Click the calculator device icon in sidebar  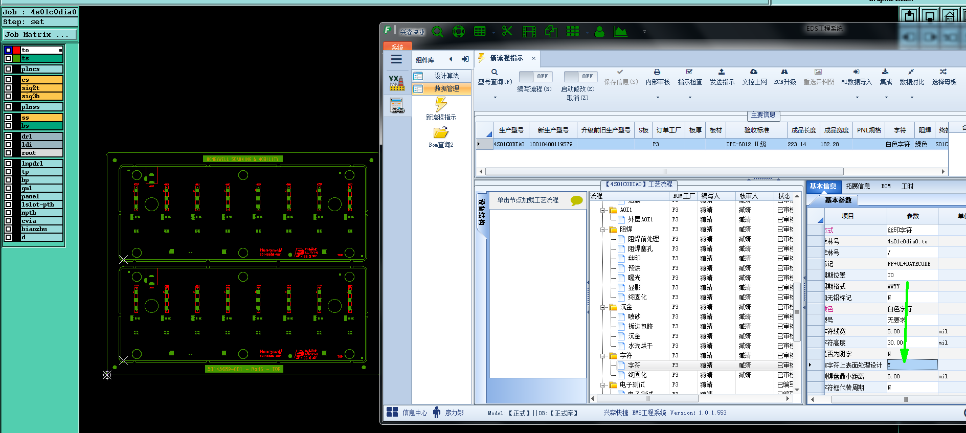click(397, 106)
